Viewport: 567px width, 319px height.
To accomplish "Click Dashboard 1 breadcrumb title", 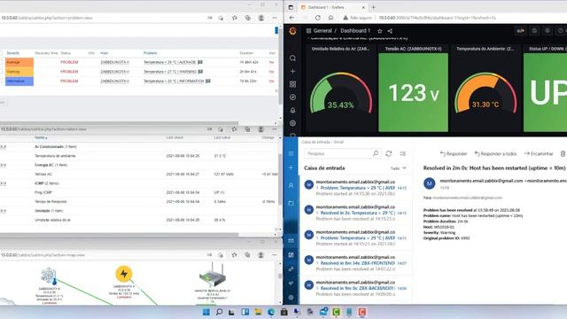I will [x=355, y=31].
